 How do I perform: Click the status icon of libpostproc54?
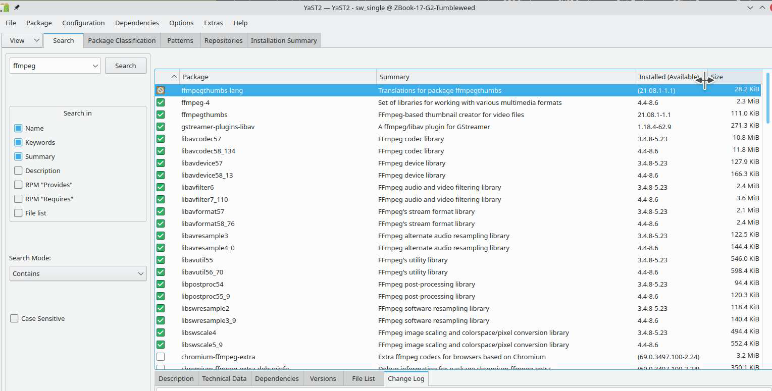pos(161,284)
